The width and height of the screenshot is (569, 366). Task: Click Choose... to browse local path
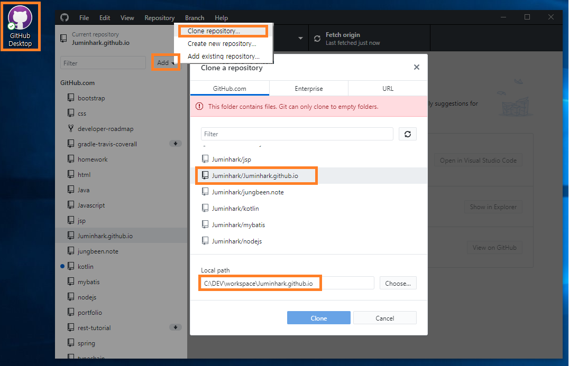[398, 283]
